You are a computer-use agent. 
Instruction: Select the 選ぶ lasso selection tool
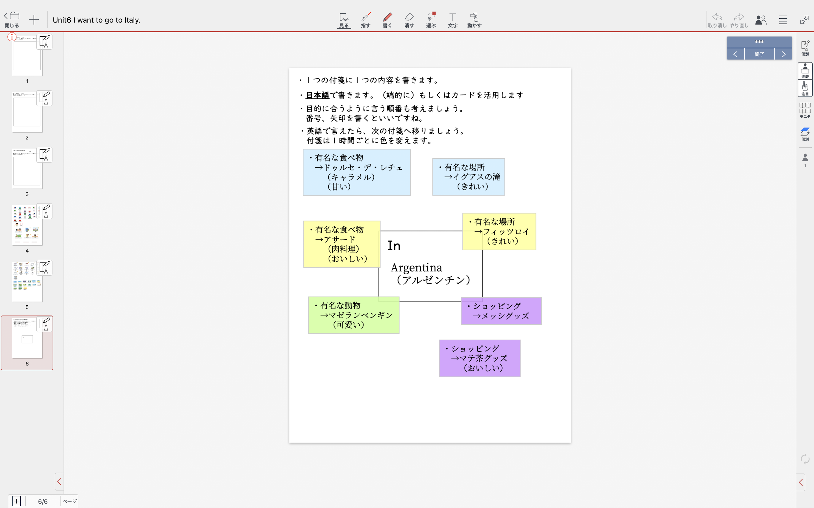(431, 20)
